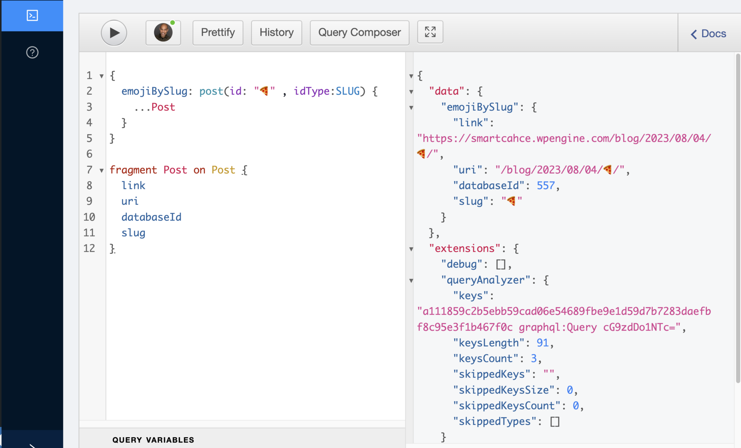Open the query History
741x448 pixels.
click(x=276, y=32)
